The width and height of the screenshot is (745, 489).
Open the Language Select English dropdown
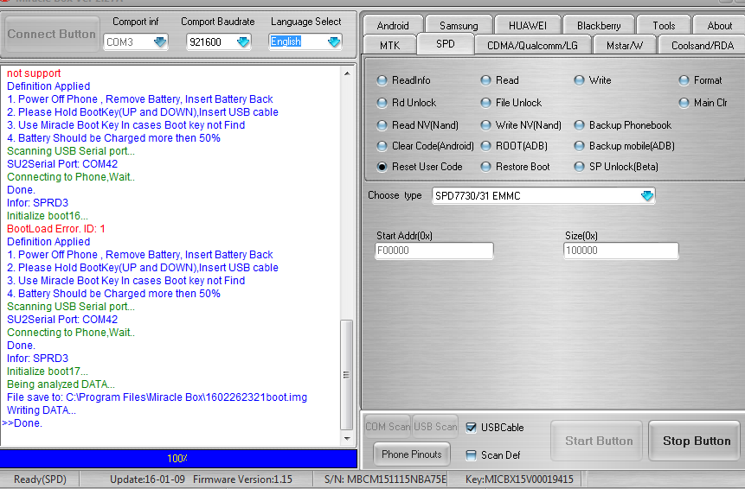334,42
